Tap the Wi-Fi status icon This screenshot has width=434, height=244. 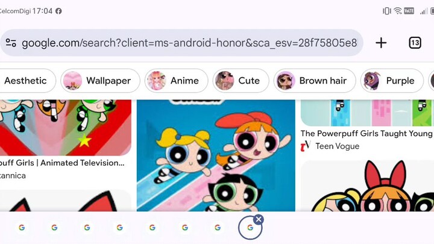pyautogui.click(x=397, y=11)
